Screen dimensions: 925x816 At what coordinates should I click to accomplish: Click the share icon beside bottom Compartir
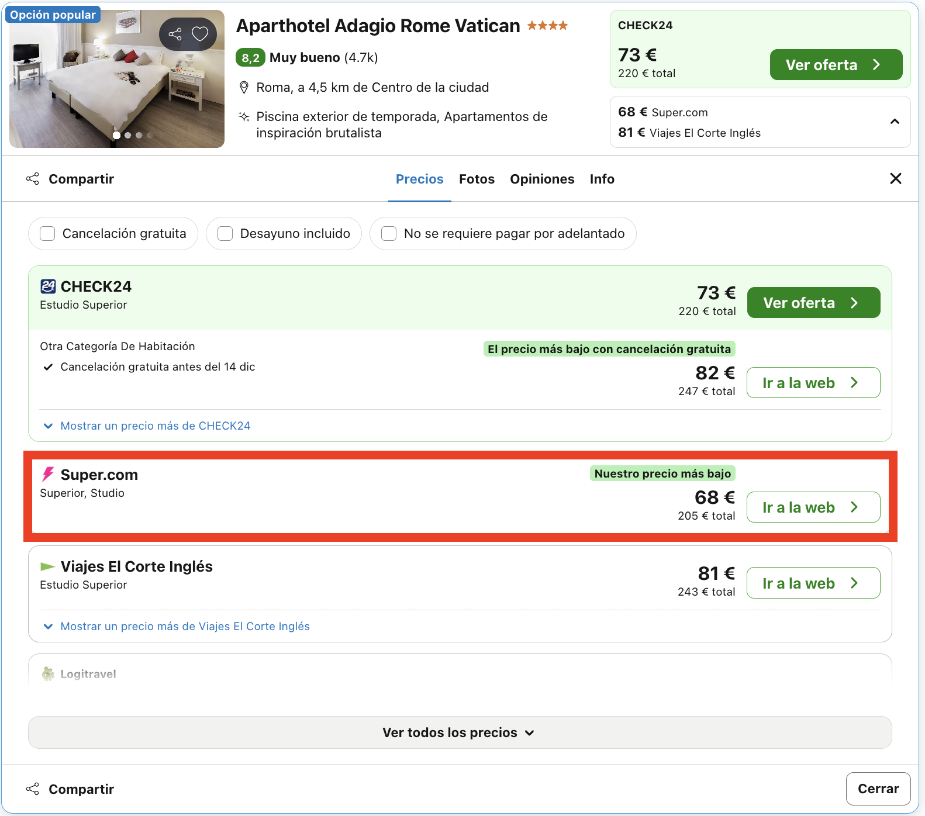(33, 789)
